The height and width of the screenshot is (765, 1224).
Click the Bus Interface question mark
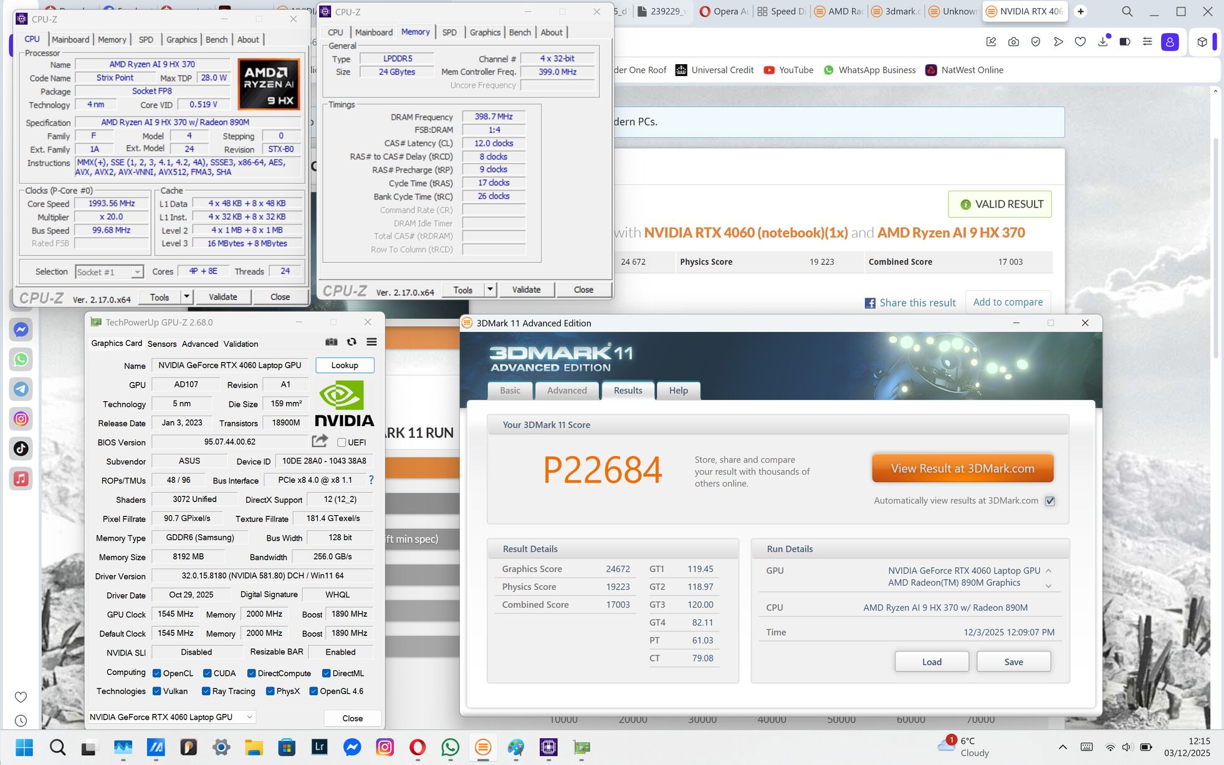[371, 480]
